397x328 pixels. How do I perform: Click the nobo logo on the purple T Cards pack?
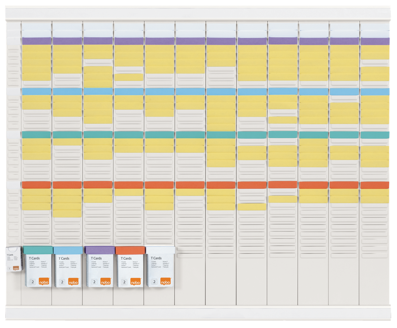pos(105,282)
